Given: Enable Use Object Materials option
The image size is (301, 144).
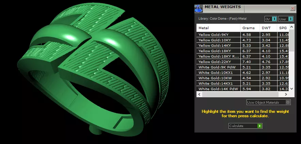Looking at the screenshot, I should click(268, 102).
